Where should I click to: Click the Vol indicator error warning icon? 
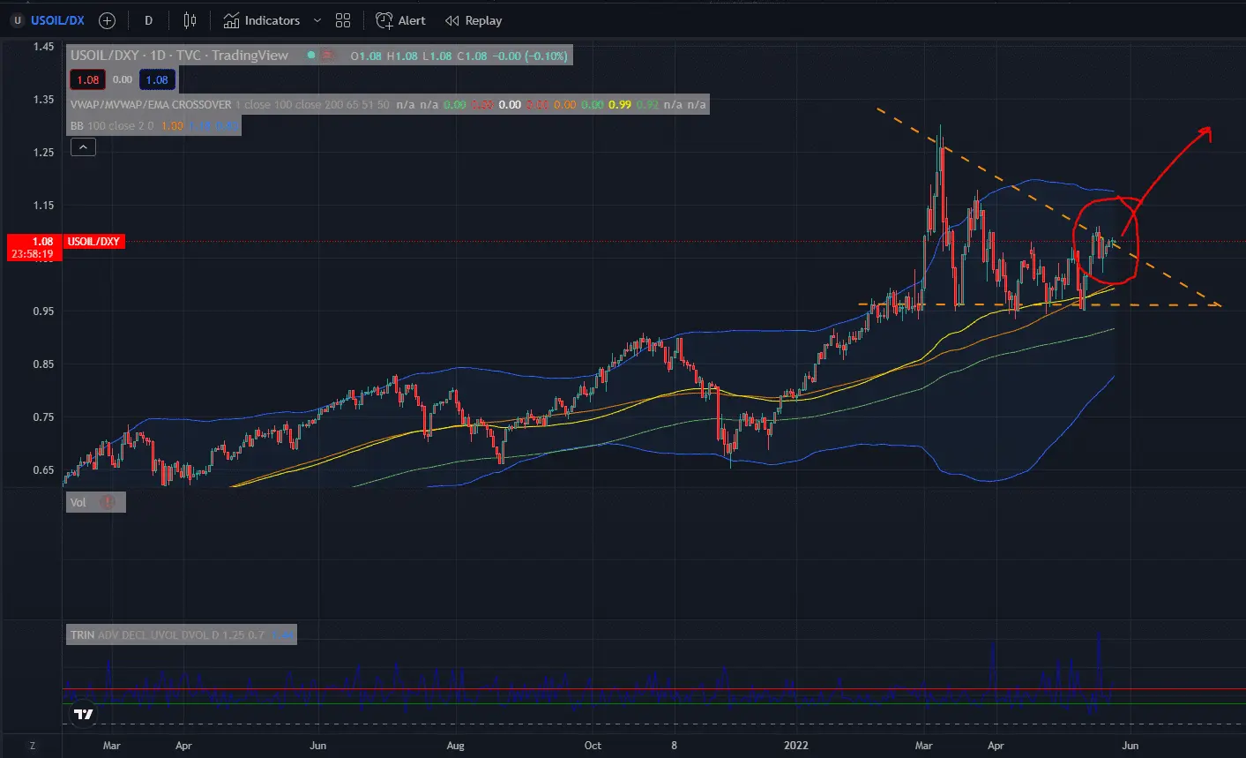108,502
